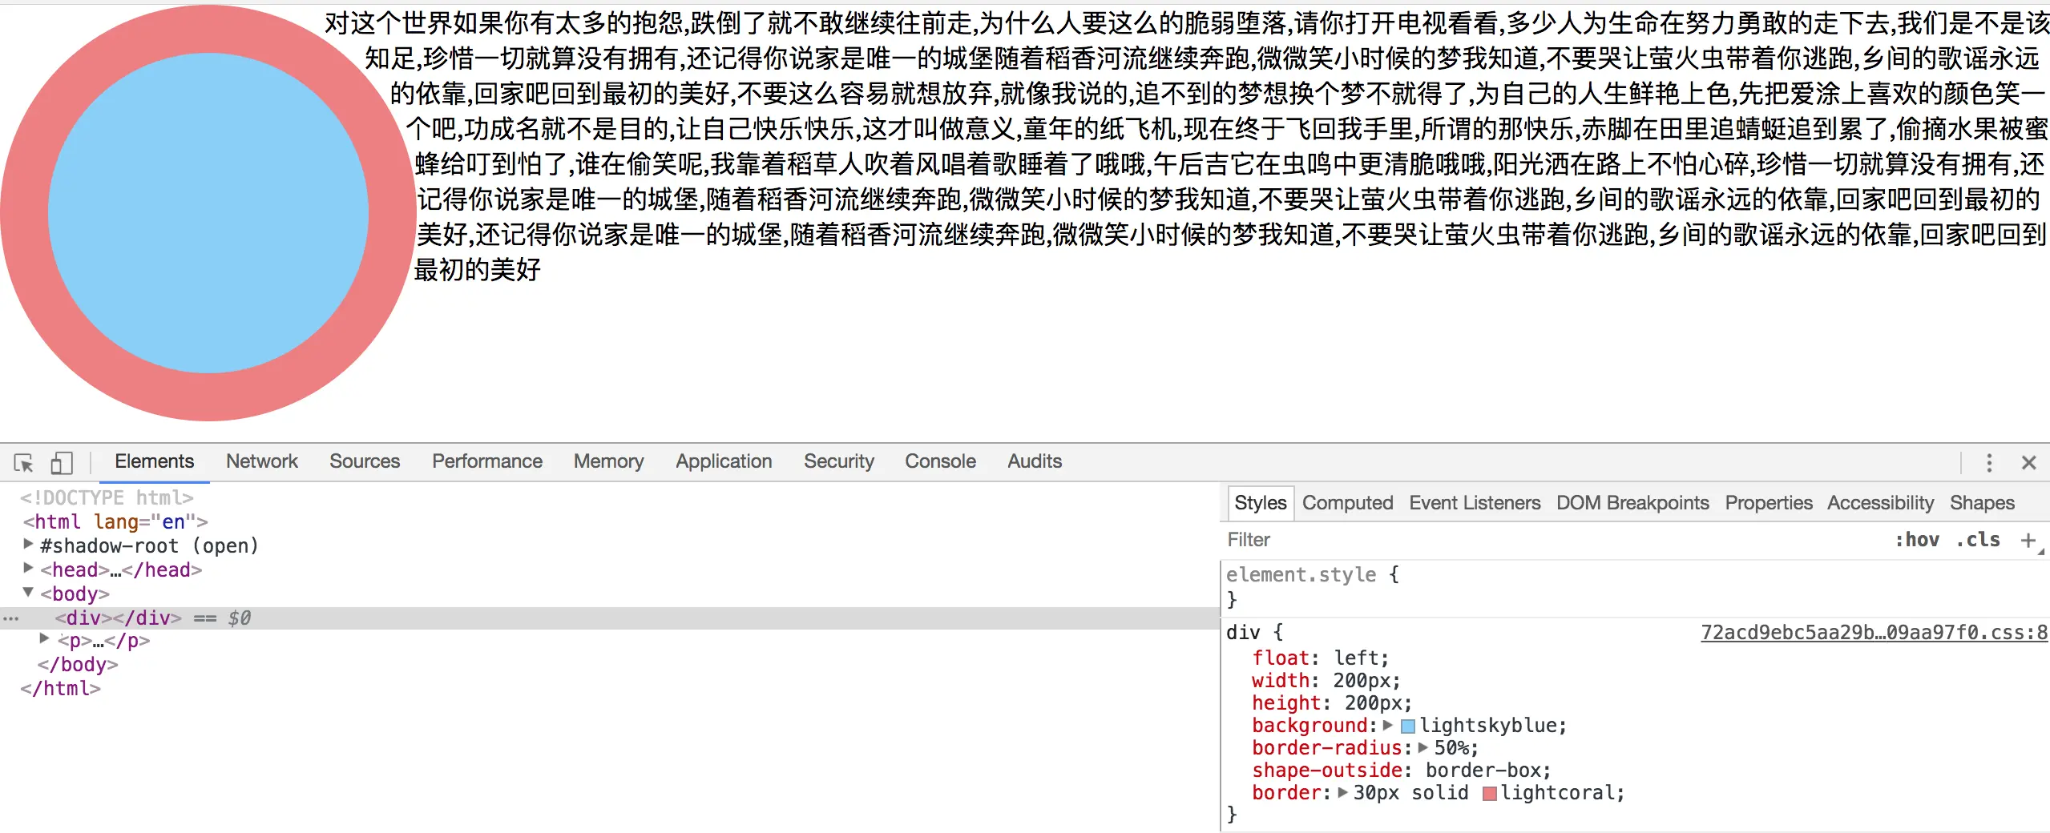Select the div element row in DOM tree

609,618
